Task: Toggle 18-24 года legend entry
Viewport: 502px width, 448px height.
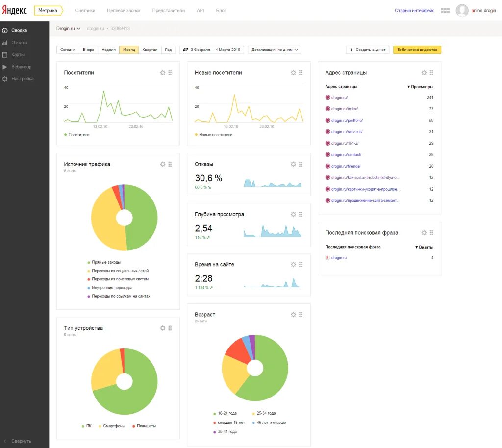Action: pyautogui.click(x=225, y=413)
